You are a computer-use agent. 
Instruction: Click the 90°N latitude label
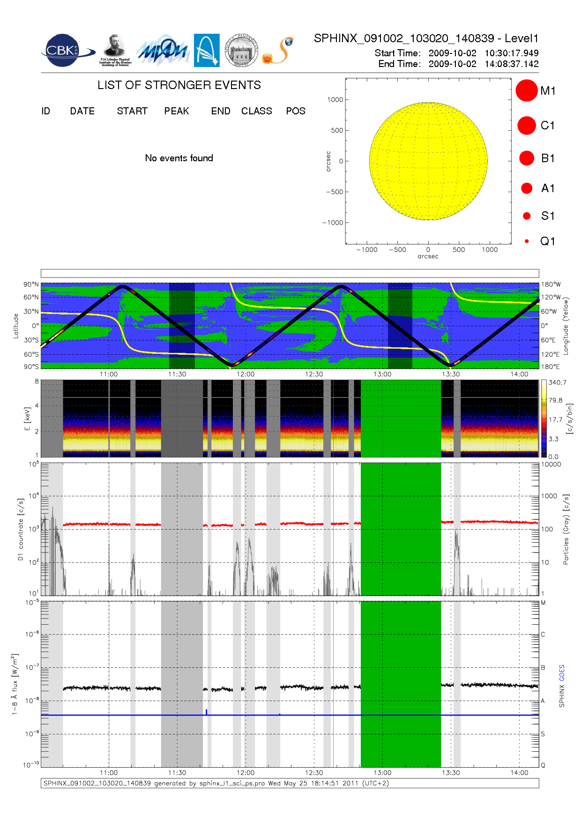pyautogui.click(x=31, y=284)
